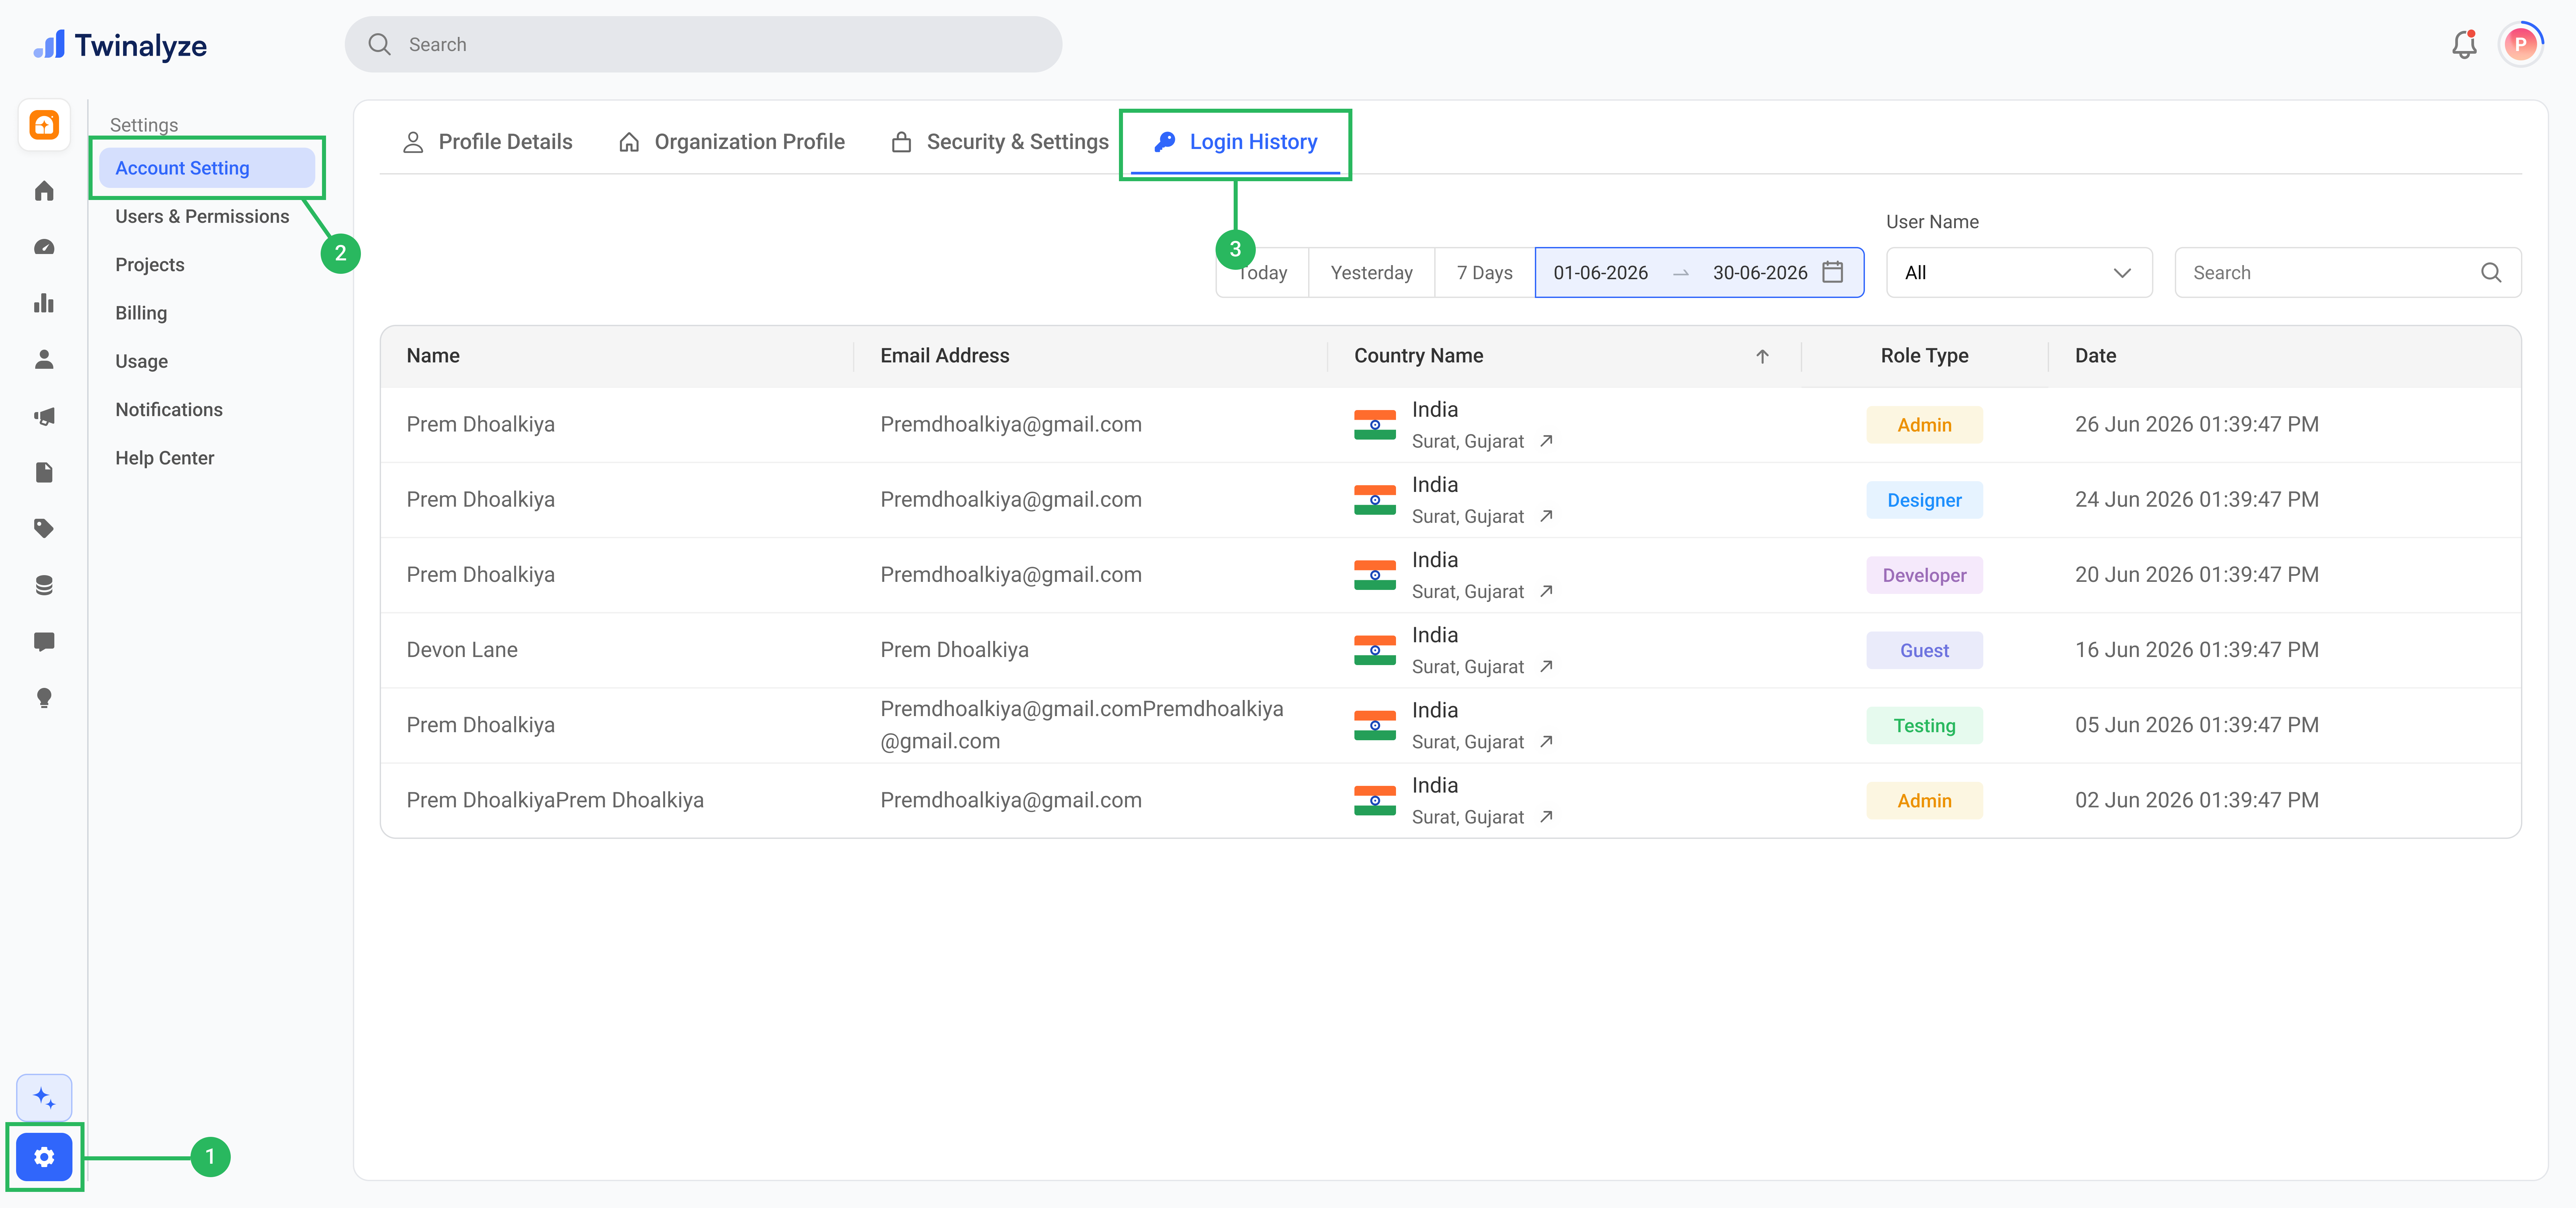Filter login history by 7 Days

1485,273
